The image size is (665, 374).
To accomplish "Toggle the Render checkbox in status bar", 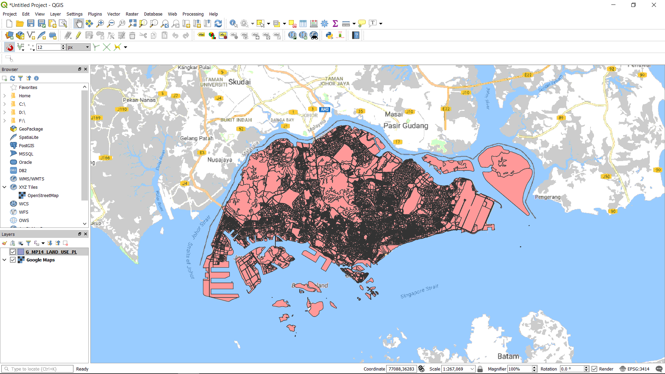I will coord(594,369).
